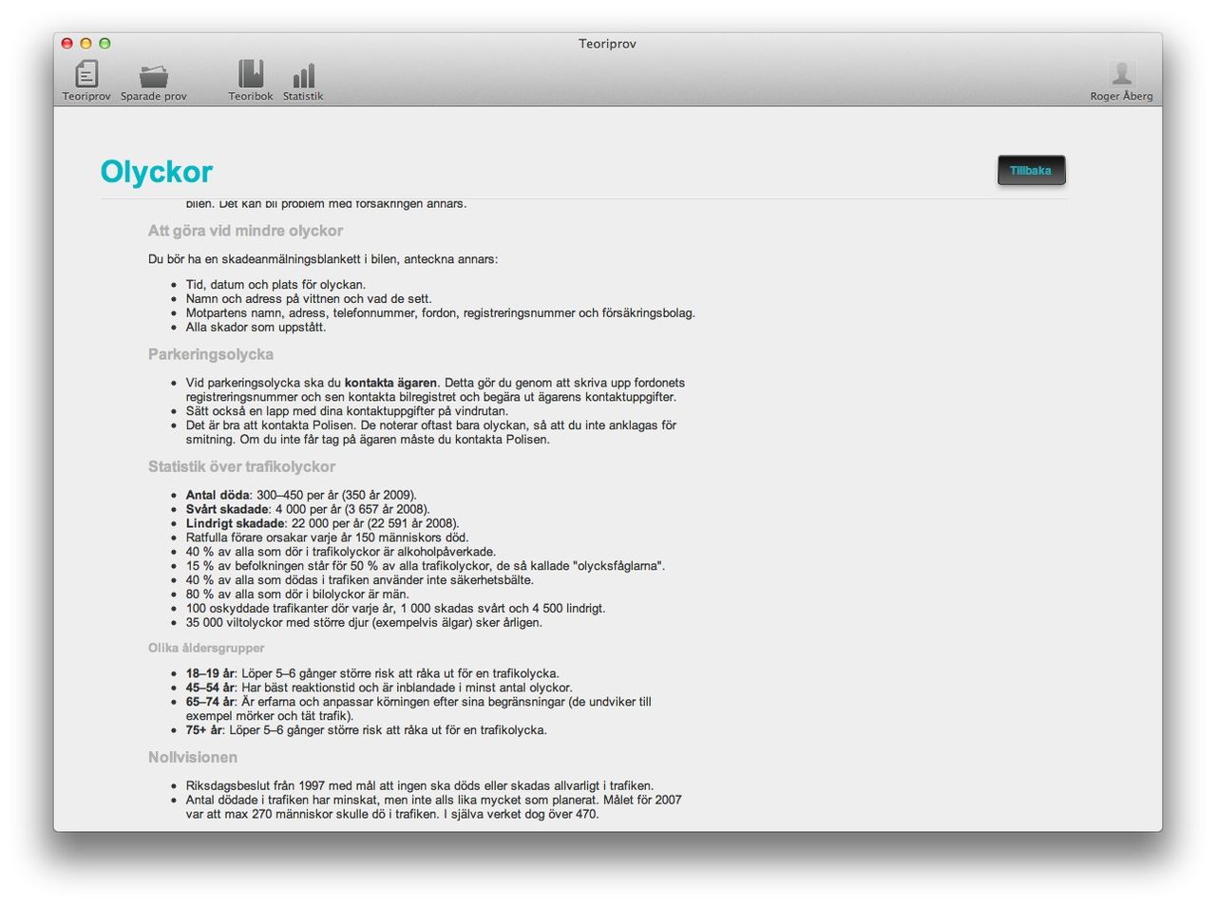Click the bold 'Antal döda' statistic label

[218, 495]
